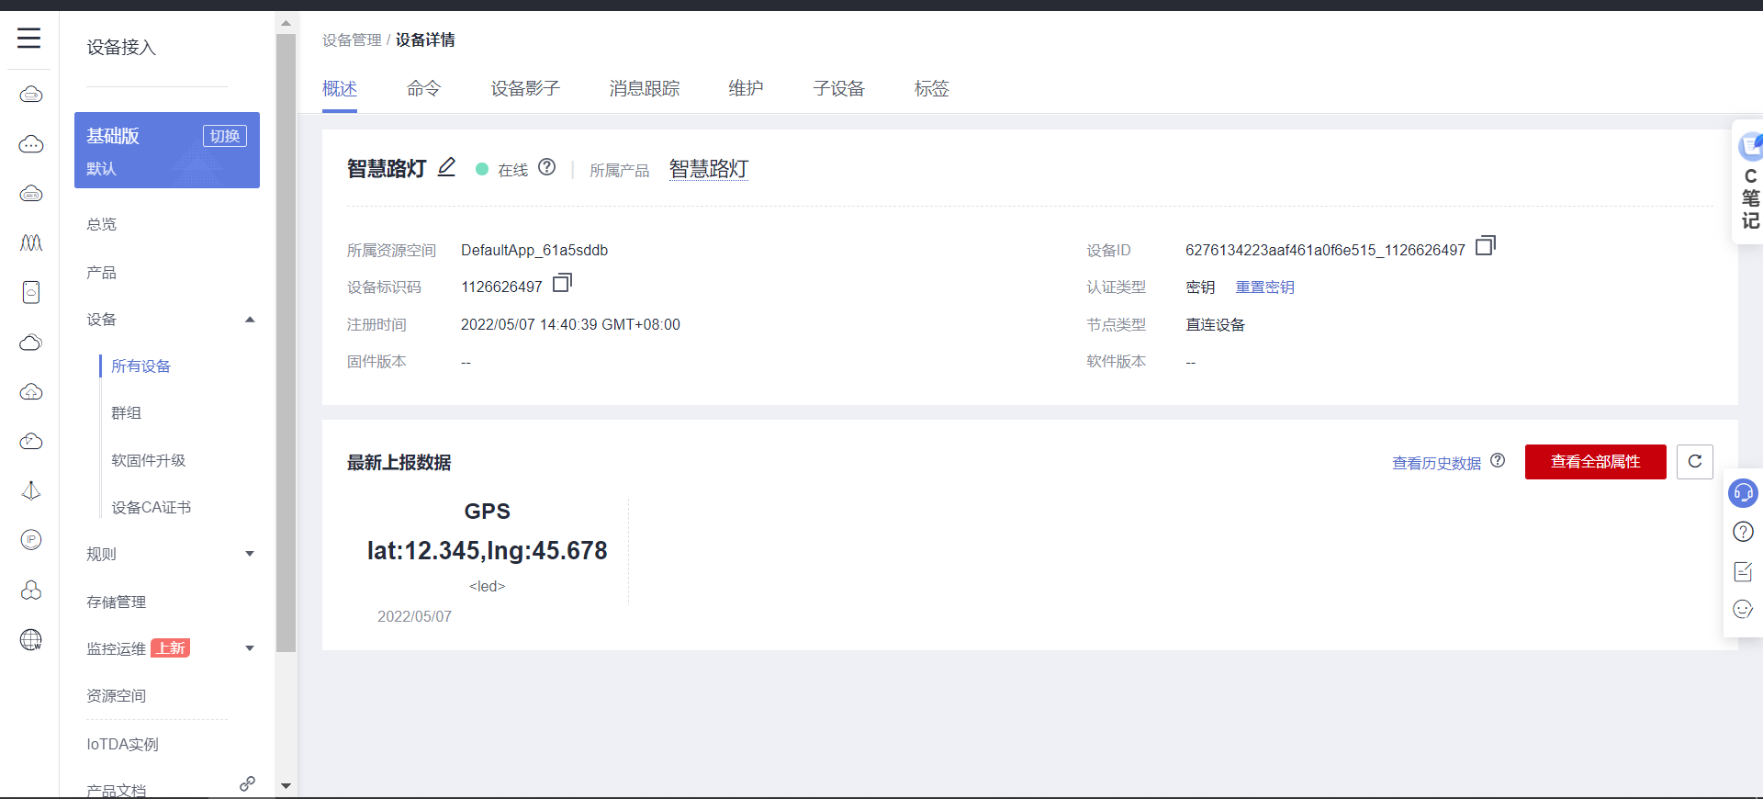The width and height of the screenshot is (1763, 799).
Task: Expand the 规则 menu section
Action: click(x=250, y=554)
